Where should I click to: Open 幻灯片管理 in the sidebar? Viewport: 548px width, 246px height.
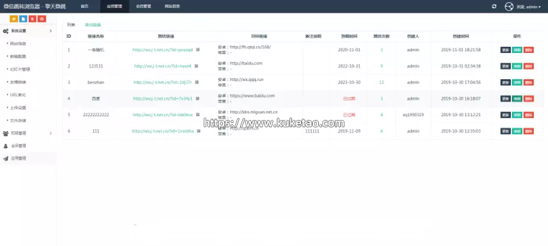pyautogui.click(x=20, y=69)
